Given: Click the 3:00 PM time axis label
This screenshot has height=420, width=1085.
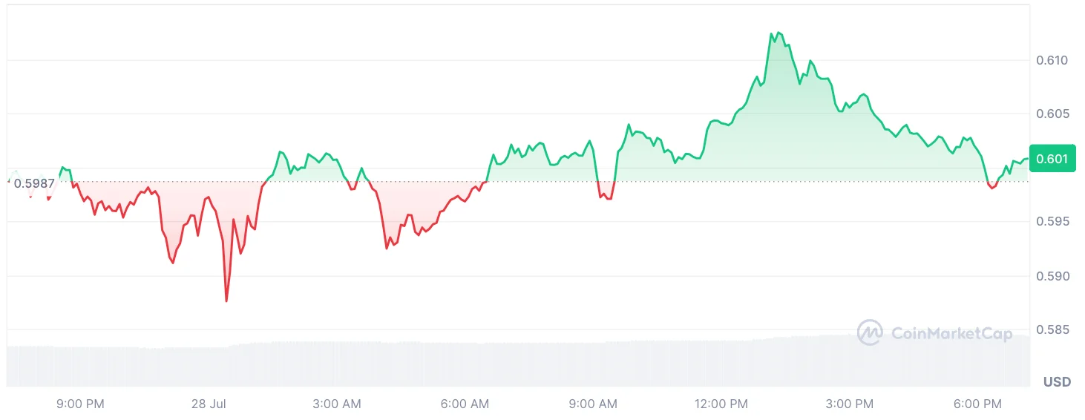Looking at the screenshot, I should (x=850, y=404).
